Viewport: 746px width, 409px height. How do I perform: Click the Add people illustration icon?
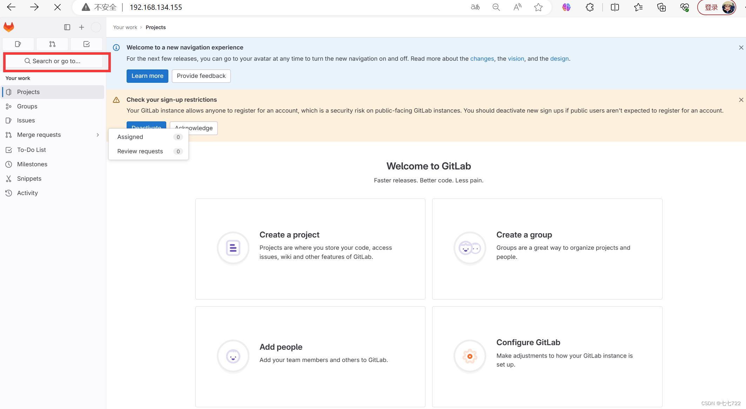pos(233,356)
